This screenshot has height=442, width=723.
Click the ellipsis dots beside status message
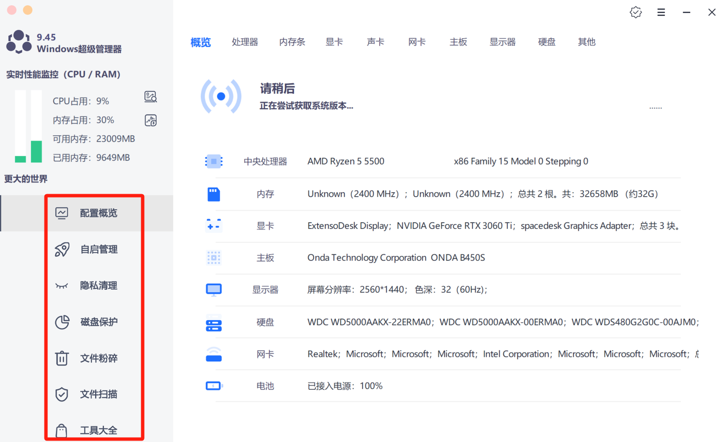point(655,108)
